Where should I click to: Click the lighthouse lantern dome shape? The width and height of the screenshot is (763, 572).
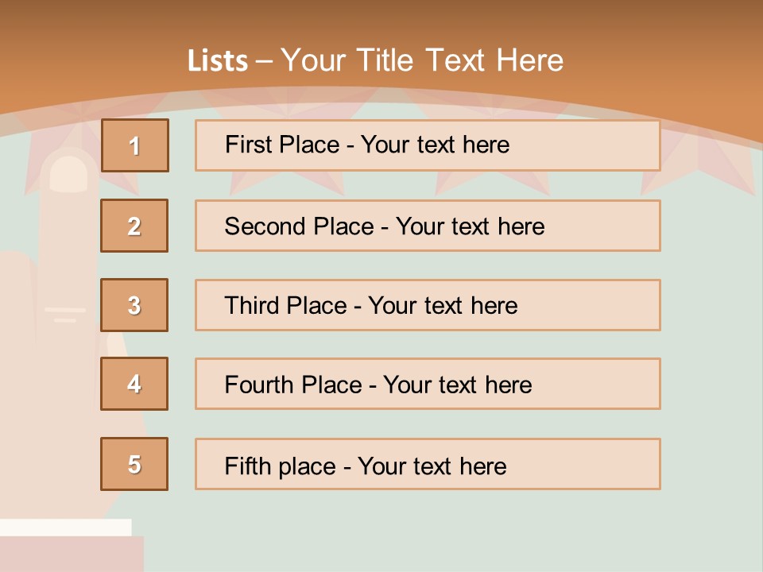[x=68, y=174]
